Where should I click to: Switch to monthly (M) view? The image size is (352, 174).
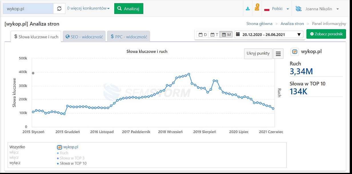pos(226,35)
